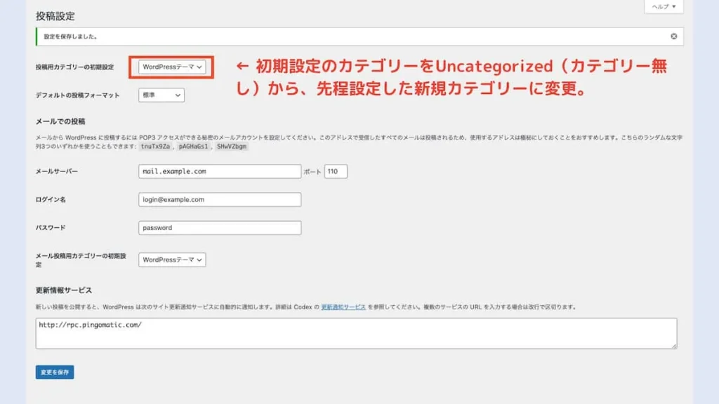Click the login name field
The height and width of the screenshot is (404, 719).
tap(220, 200)
